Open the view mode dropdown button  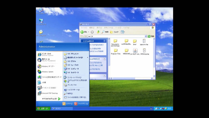click(x=123, y=32)
